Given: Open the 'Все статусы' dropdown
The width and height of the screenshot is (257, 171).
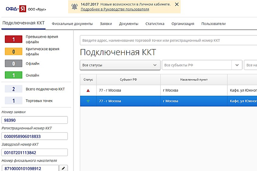Looking at the screenshot, I should pyautogui.click(x=120, y=65).
